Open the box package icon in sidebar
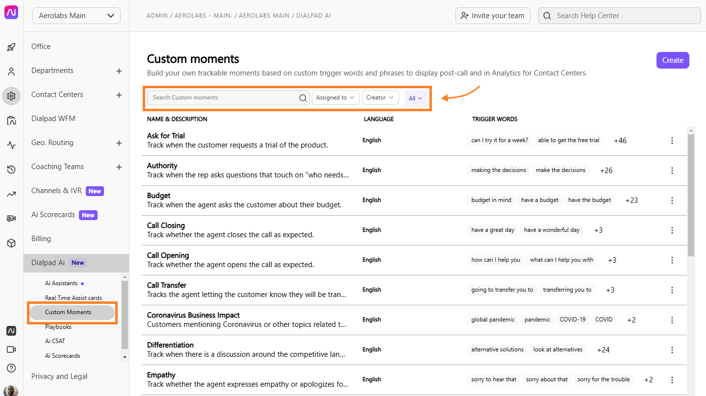706x396 pixels. [x=11, y=243]
